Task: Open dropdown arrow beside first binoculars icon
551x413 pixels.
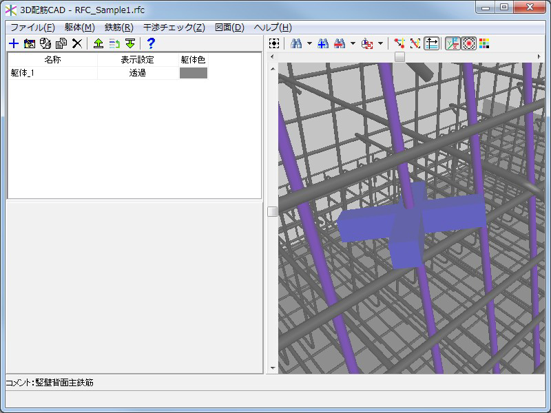Action: [x=309, y=43]
